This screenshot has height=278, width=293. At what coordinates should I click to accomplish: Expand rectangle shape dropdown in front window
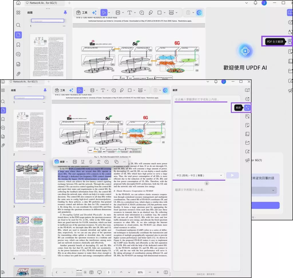pos(134,90)
